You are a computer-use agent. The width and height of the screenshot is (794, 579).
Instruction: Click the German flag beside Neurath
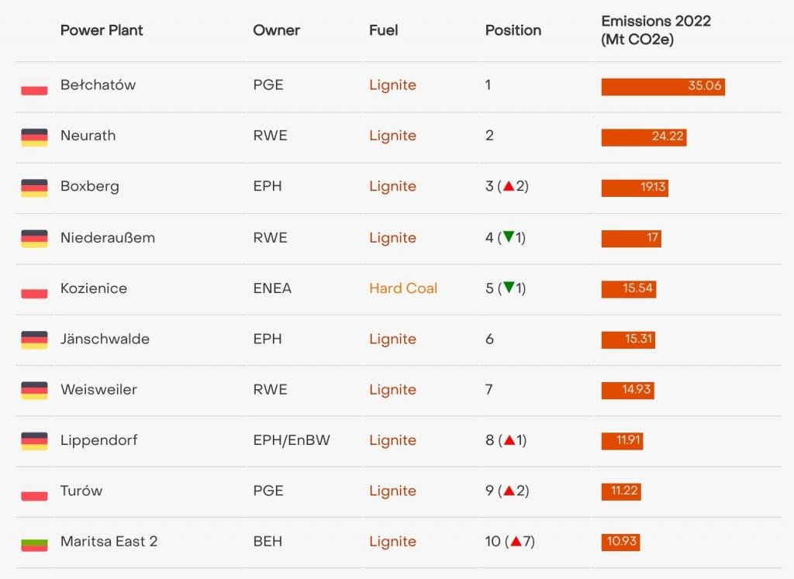pos(34,136)
